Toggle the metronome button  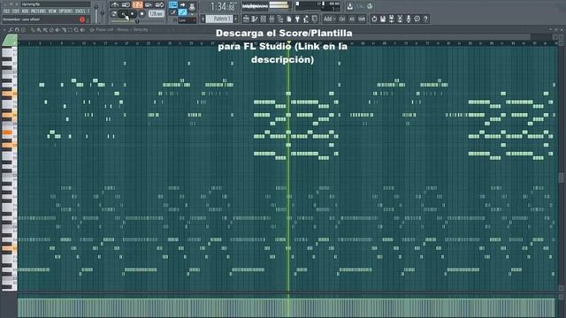115,5
